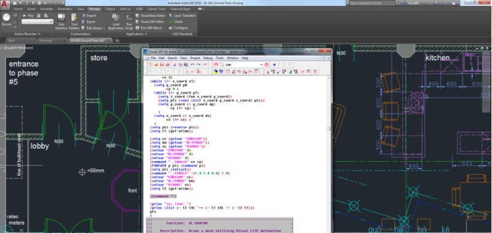Click the Visual LISP Console icon
This screenshot has width=492, height=233.
(x=228, y=71)
